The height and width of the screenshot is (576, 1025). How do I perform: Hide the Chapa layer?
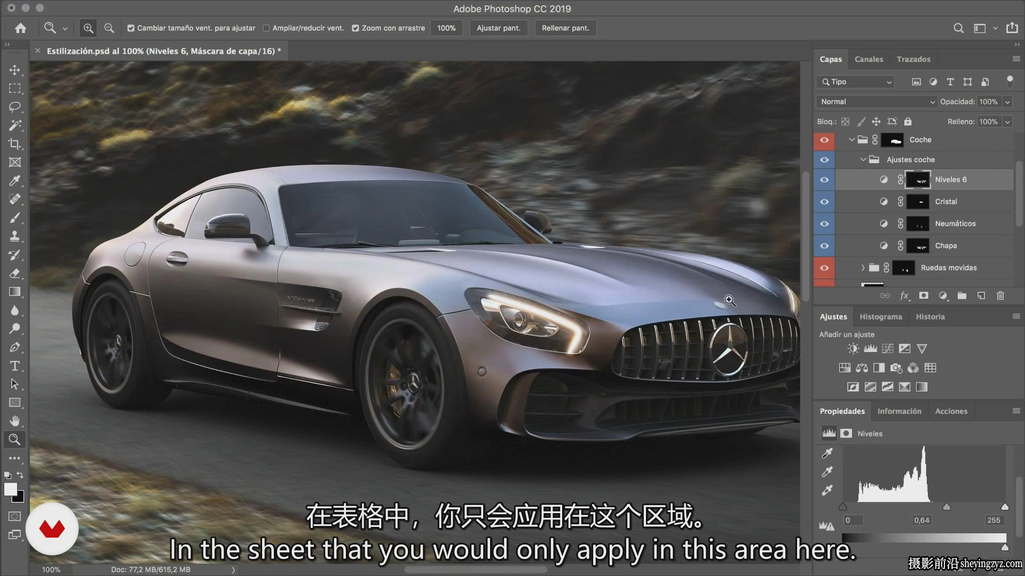824,246
